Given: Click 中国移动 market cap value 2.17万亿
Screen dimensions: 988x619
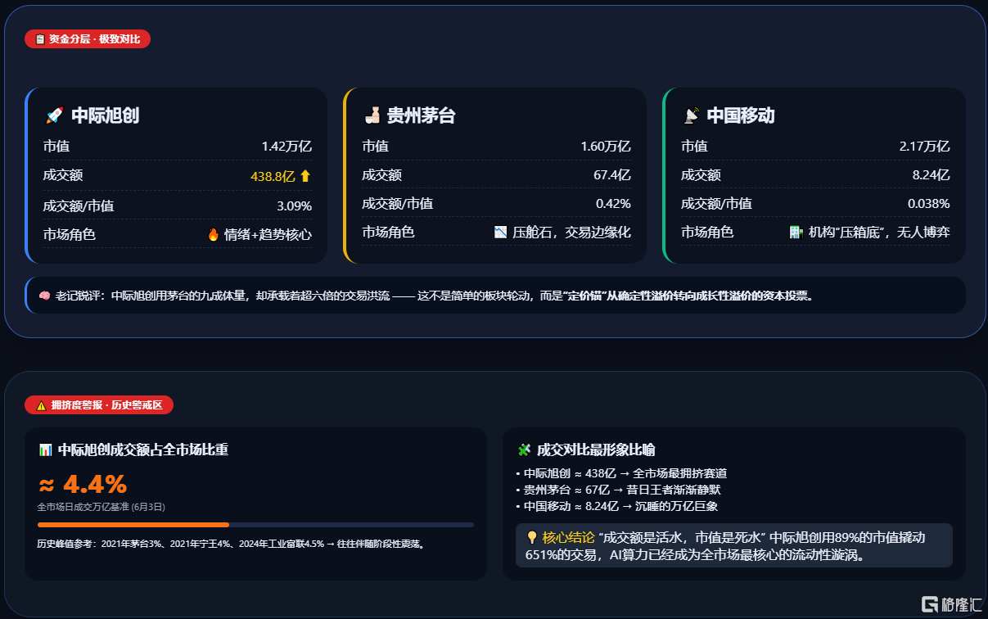Looking at the screenshot, I should point(924,147).
